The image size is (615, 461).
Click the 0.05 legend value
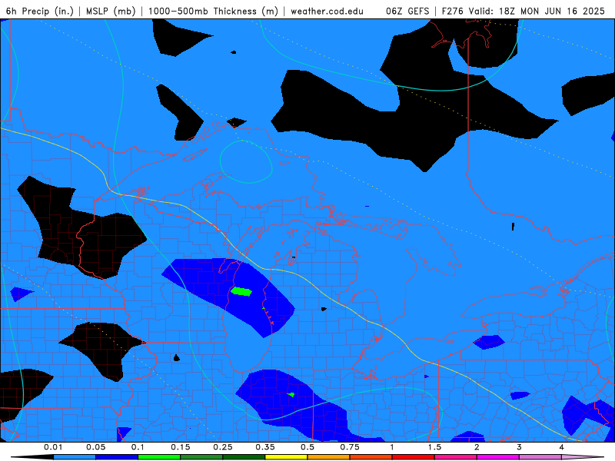(x=95, y=447)
